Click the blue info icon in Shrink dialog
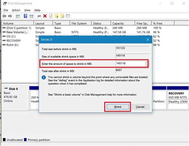The width and height of the screenshot is (189, 146). (44, 77)
